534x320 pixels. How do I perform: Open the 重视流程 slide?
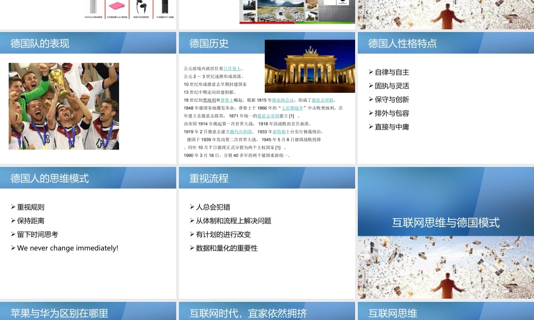266,233
